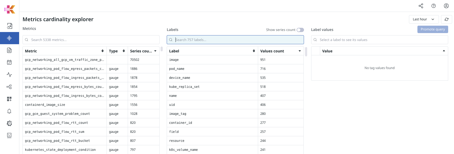Open the dashboards grid sidebar icon

click(10, 99)
